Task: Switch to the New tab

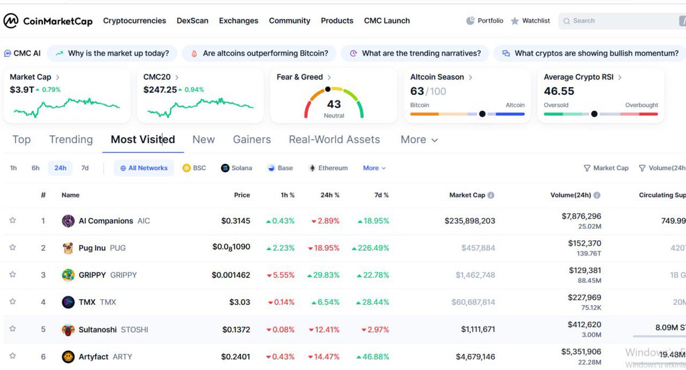Action: pos(204,139)
